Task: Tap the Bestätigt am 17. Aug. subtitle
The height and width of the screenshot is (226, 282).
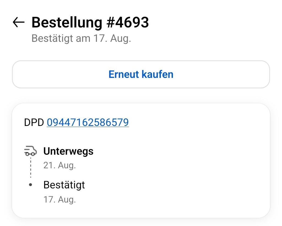Action: pos(81,39)
